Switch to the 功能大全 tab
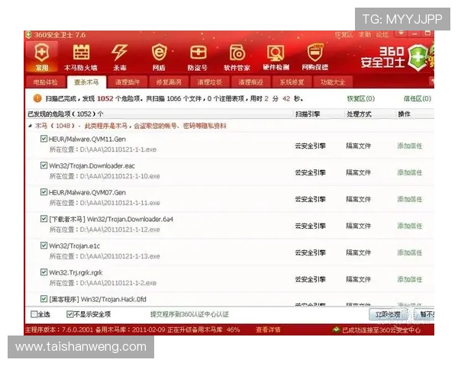Screen dimensions: 458x366 coord(333,82)
